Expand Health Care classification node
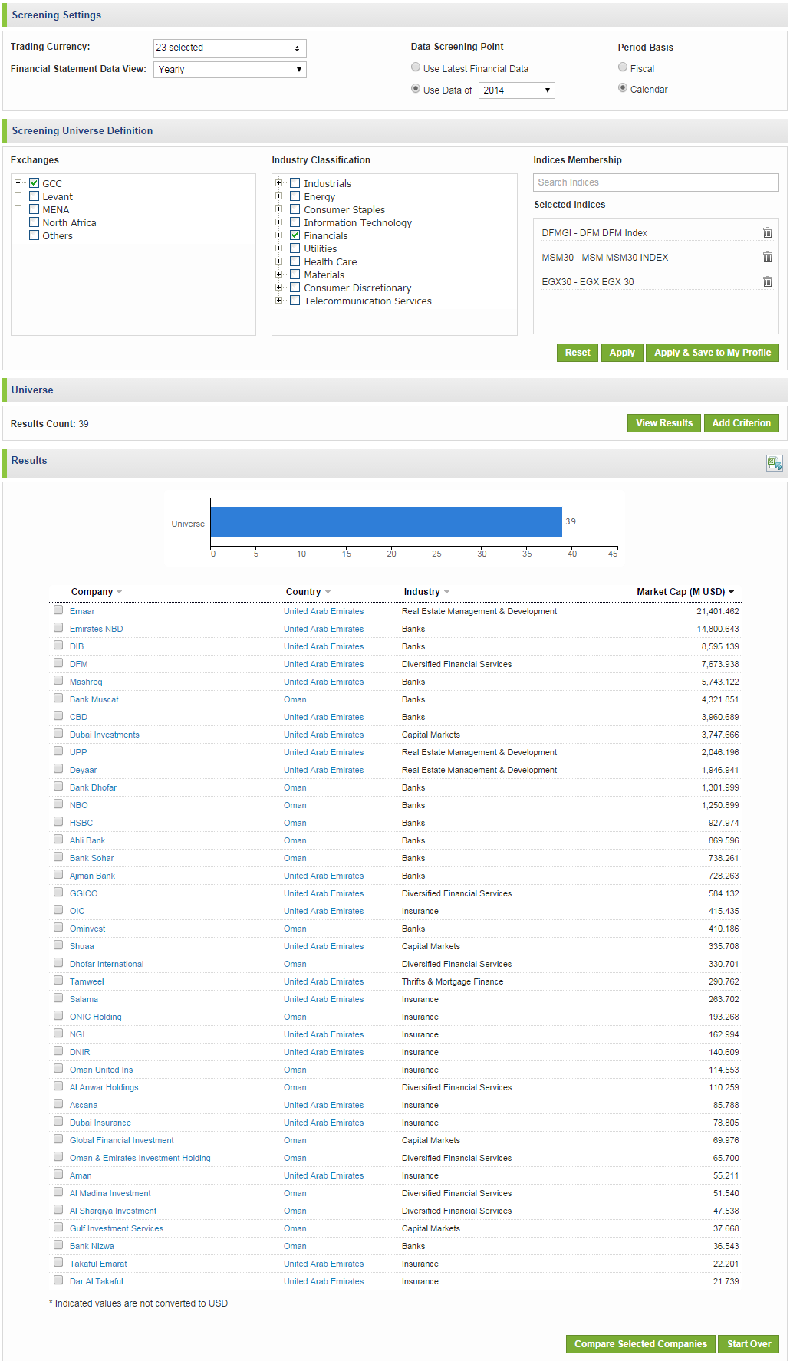The width and height of the screenshot is (790, 1361). point(279,261)
